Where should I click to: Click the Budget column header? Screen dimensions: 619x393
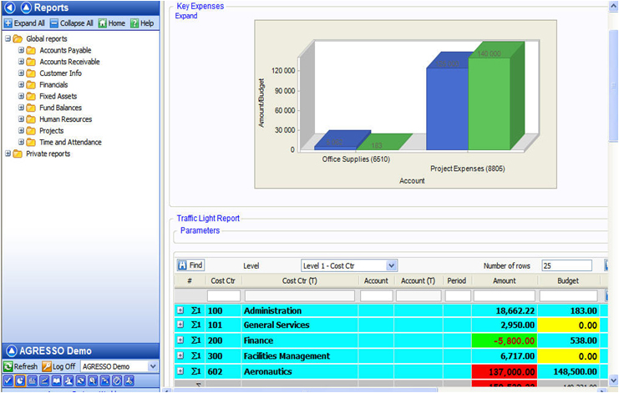568,280
